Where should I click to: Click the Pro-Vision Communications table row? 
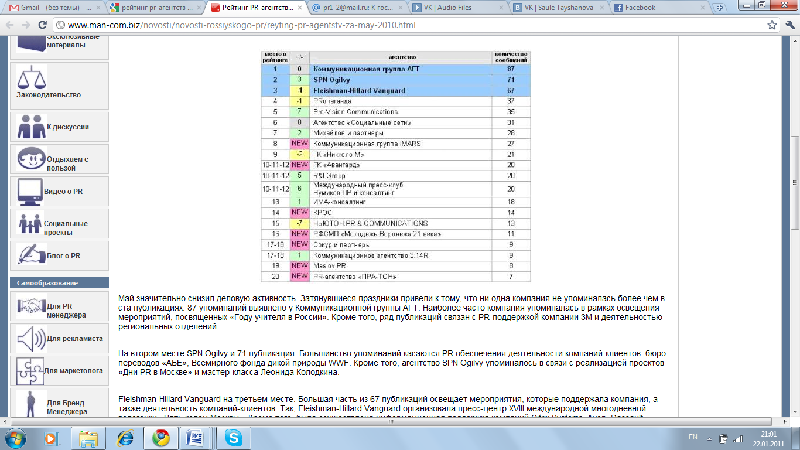(x=395, y=112)
